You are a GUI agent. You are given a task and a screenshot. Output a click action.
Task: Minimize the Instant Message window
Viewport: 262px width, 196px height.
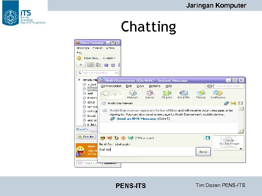point(228,80)
